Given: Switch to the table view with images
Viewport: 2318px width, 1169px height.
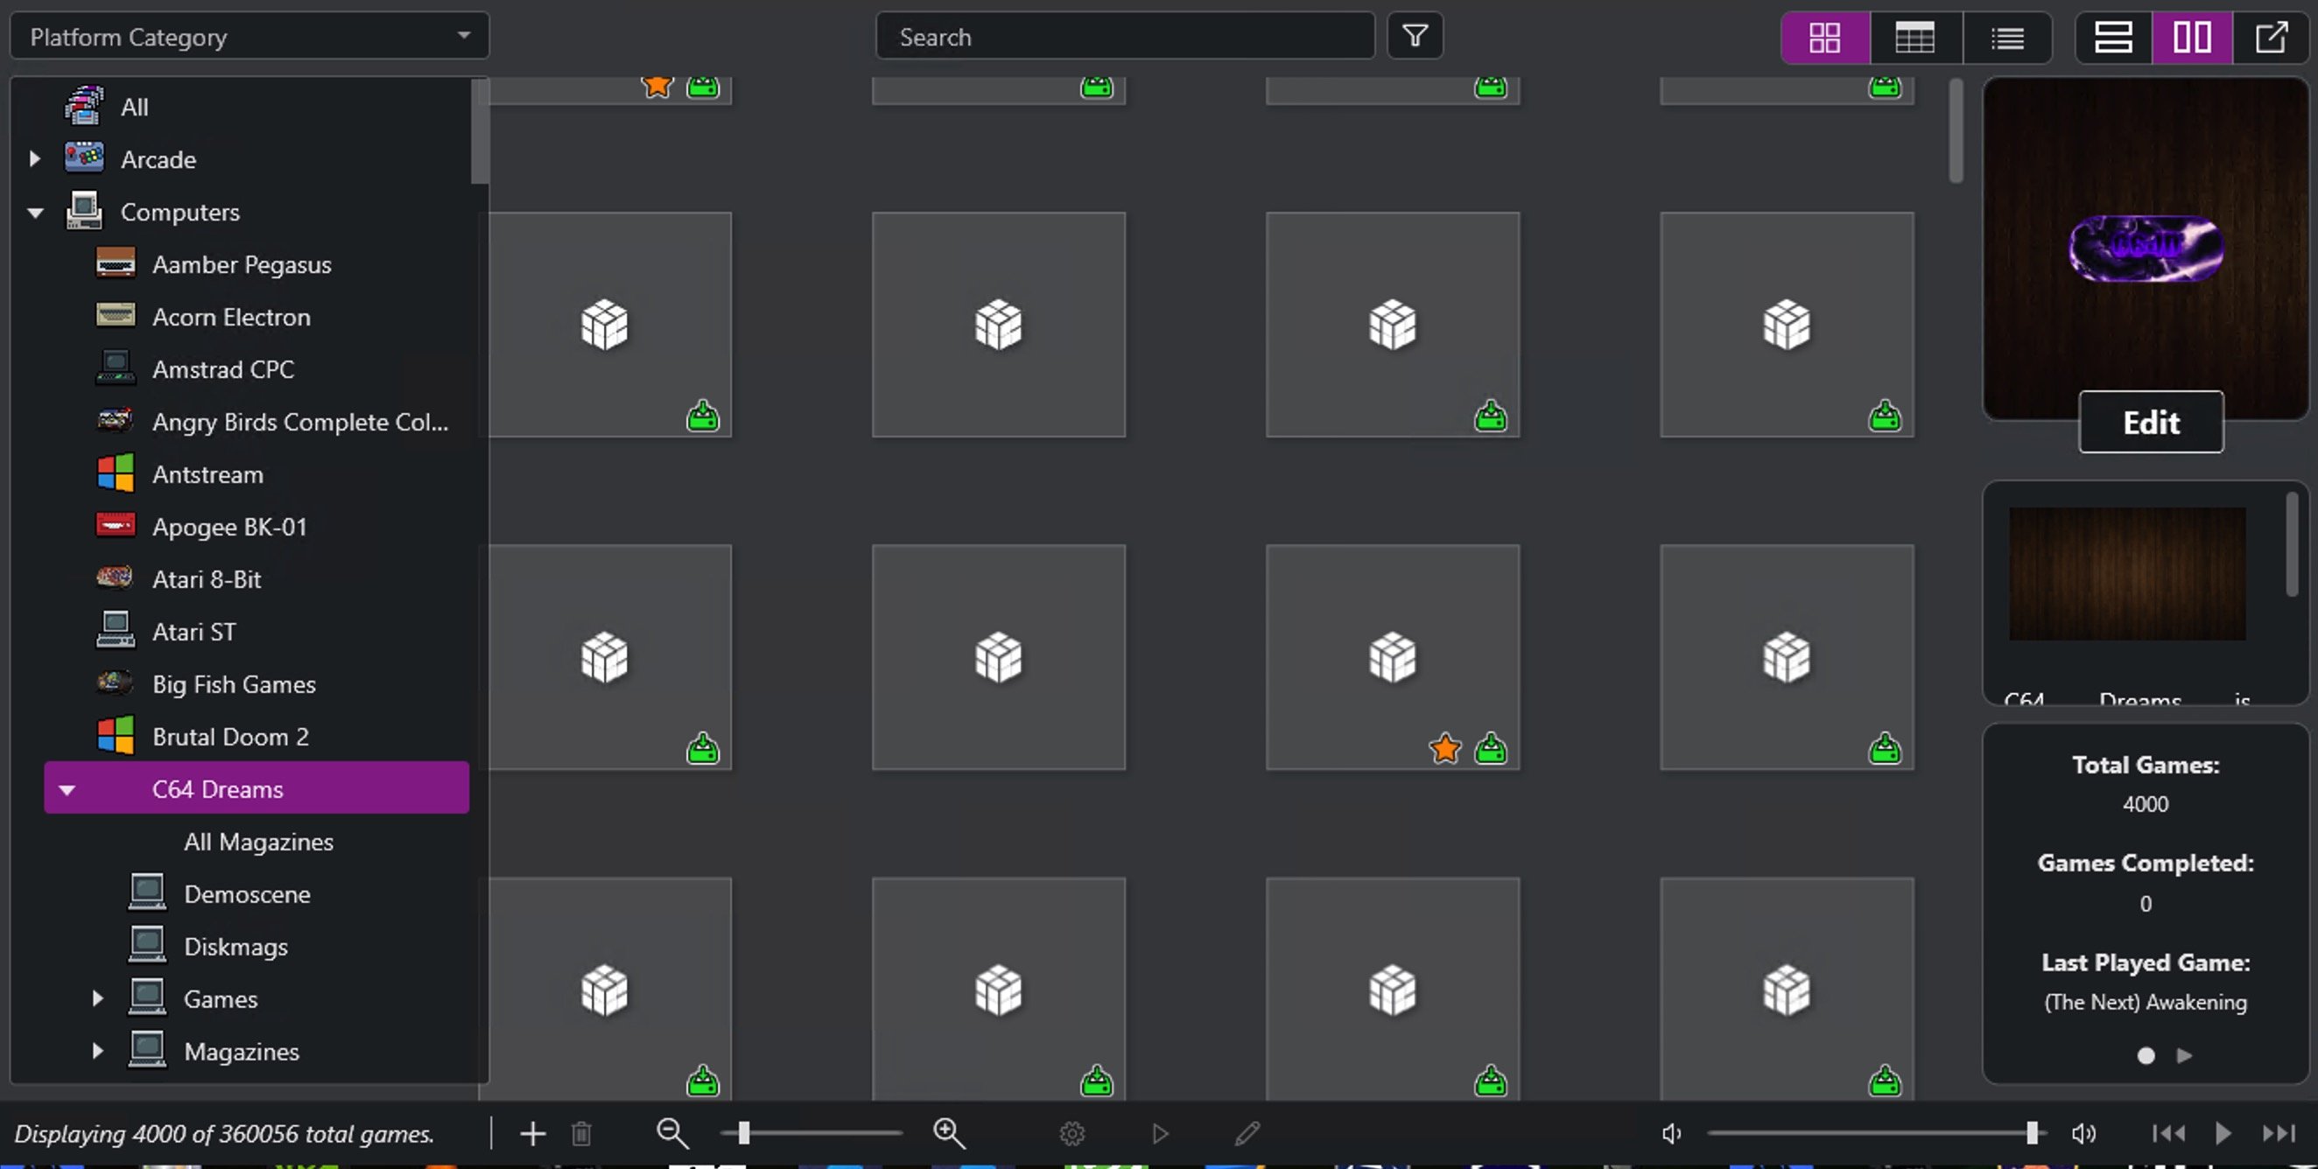Looking at the screenshot, I should [x=1914, y=37].
